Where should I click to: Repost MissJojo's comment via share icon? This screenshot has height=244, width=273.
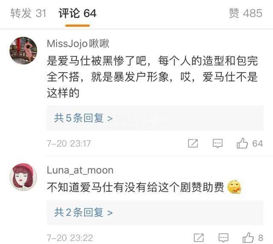[193, 144]
